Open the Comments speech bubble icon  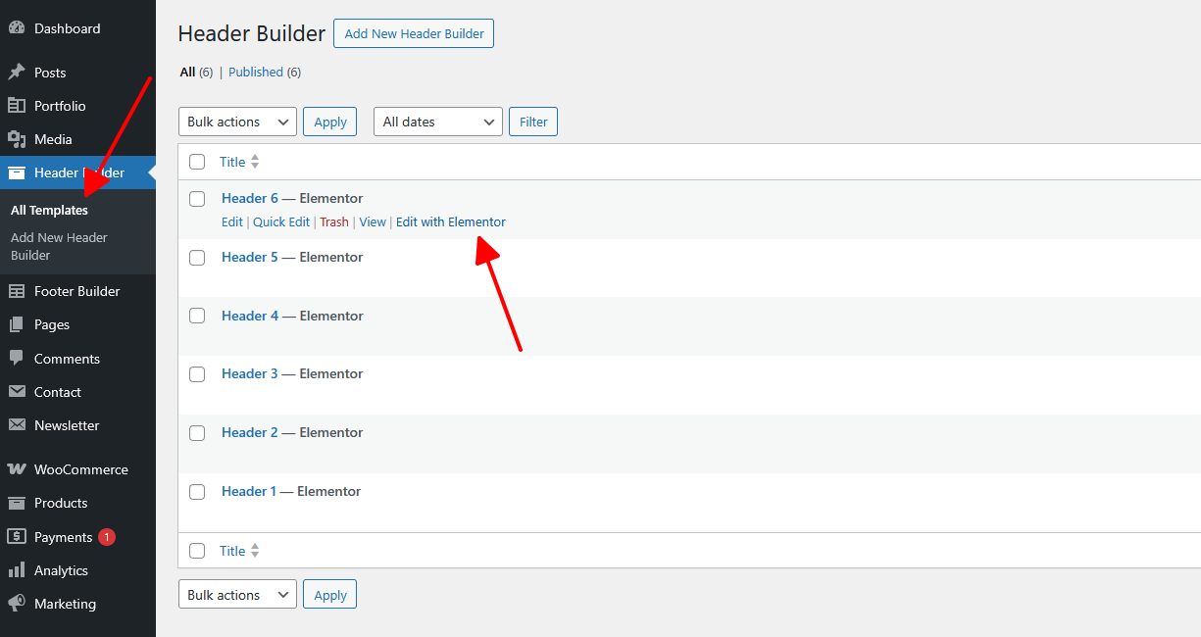click(17, 359)
